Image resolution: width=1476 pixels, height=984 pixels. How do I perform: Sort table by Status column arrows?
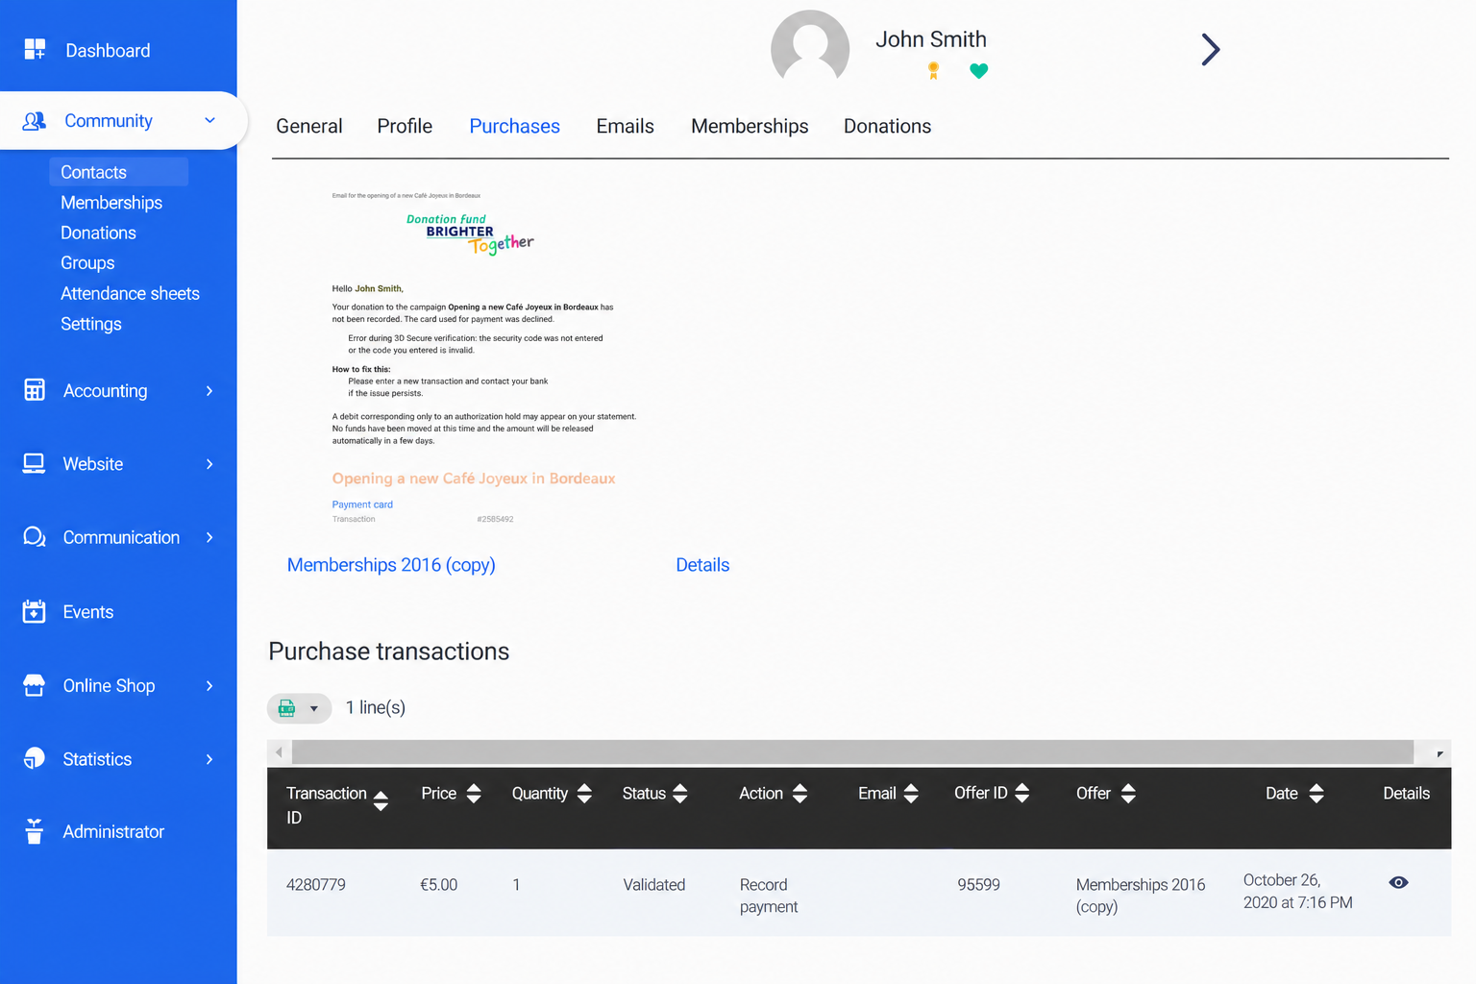tap(680, 794)
